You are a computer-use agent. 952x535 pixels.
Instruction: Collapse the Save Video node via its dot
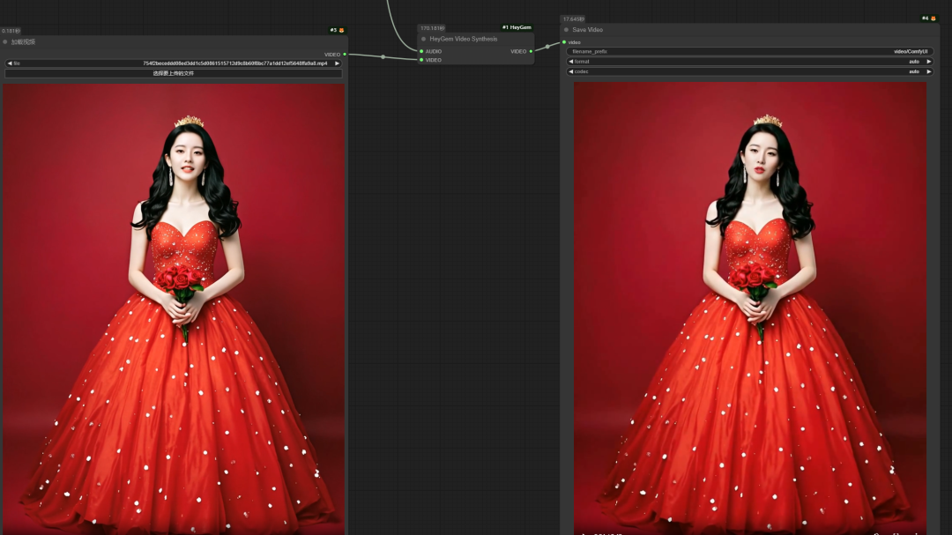pyautogui.click(x=566, y=30)
